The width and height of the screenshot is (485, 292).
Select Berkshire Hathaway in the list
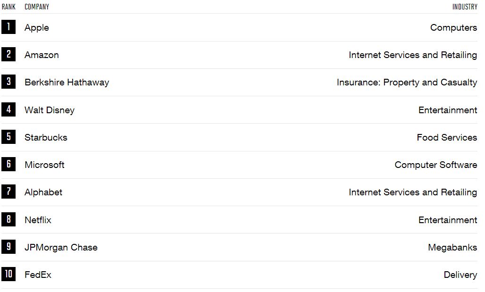pyautogui.click(x=67, y=82)
